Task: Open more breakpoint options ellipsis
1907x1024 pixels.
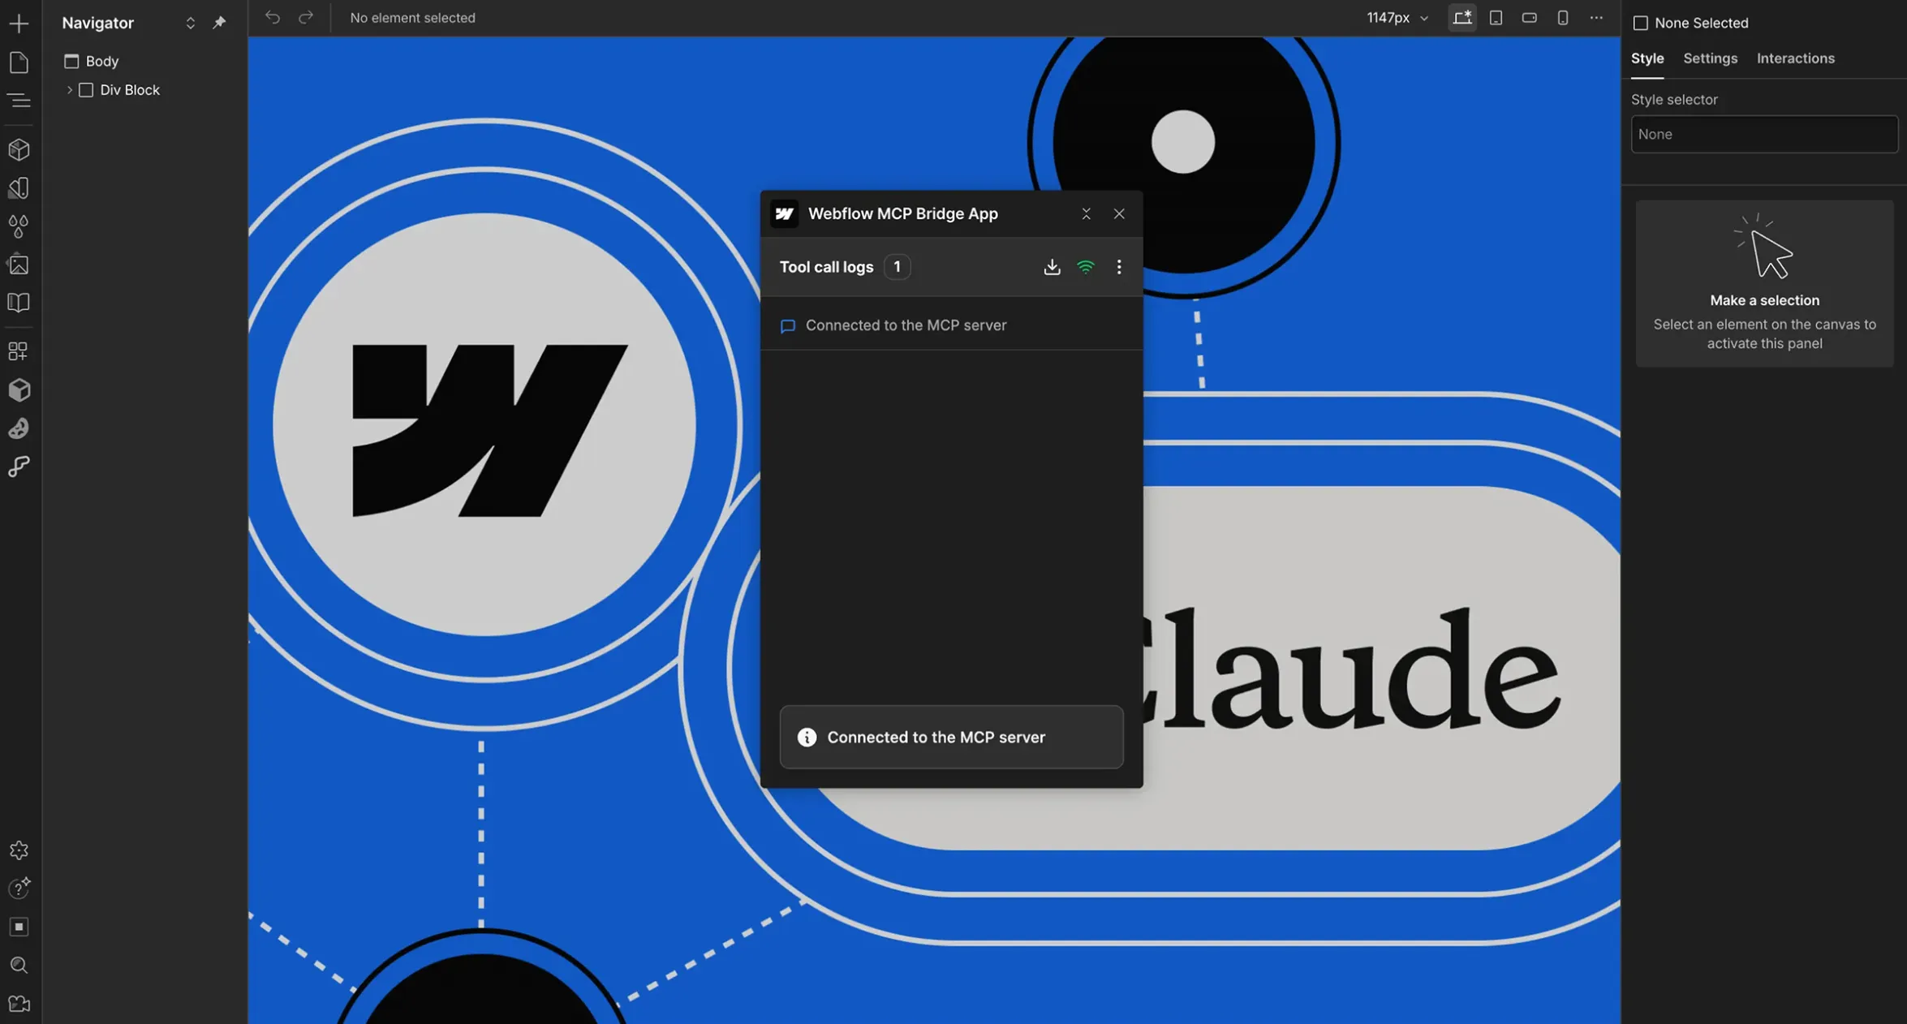Action: click(1596, 18)
